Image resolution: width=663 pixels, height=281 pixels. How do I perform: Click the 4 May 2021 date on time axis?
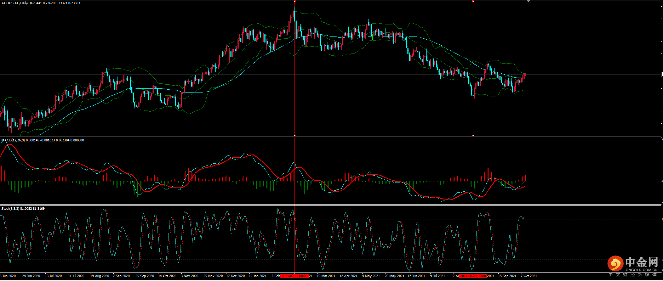[x=371, y=276]
